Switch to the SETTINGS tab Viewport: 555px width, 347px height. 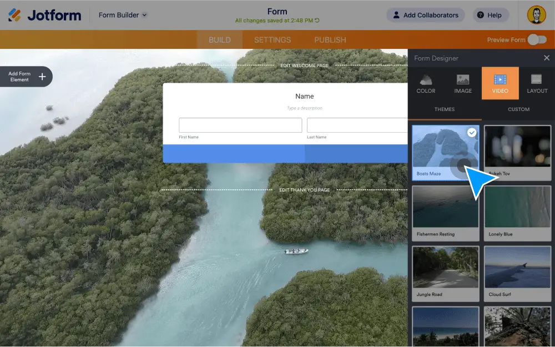coord(272,39)
